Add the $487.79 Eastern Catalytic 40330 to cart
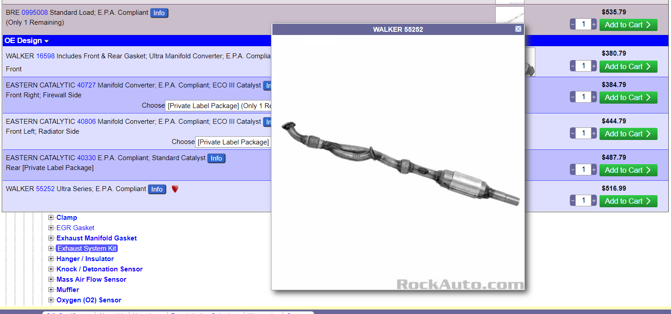671x314 pixels. pyautogui.click(x=628, y=170)
